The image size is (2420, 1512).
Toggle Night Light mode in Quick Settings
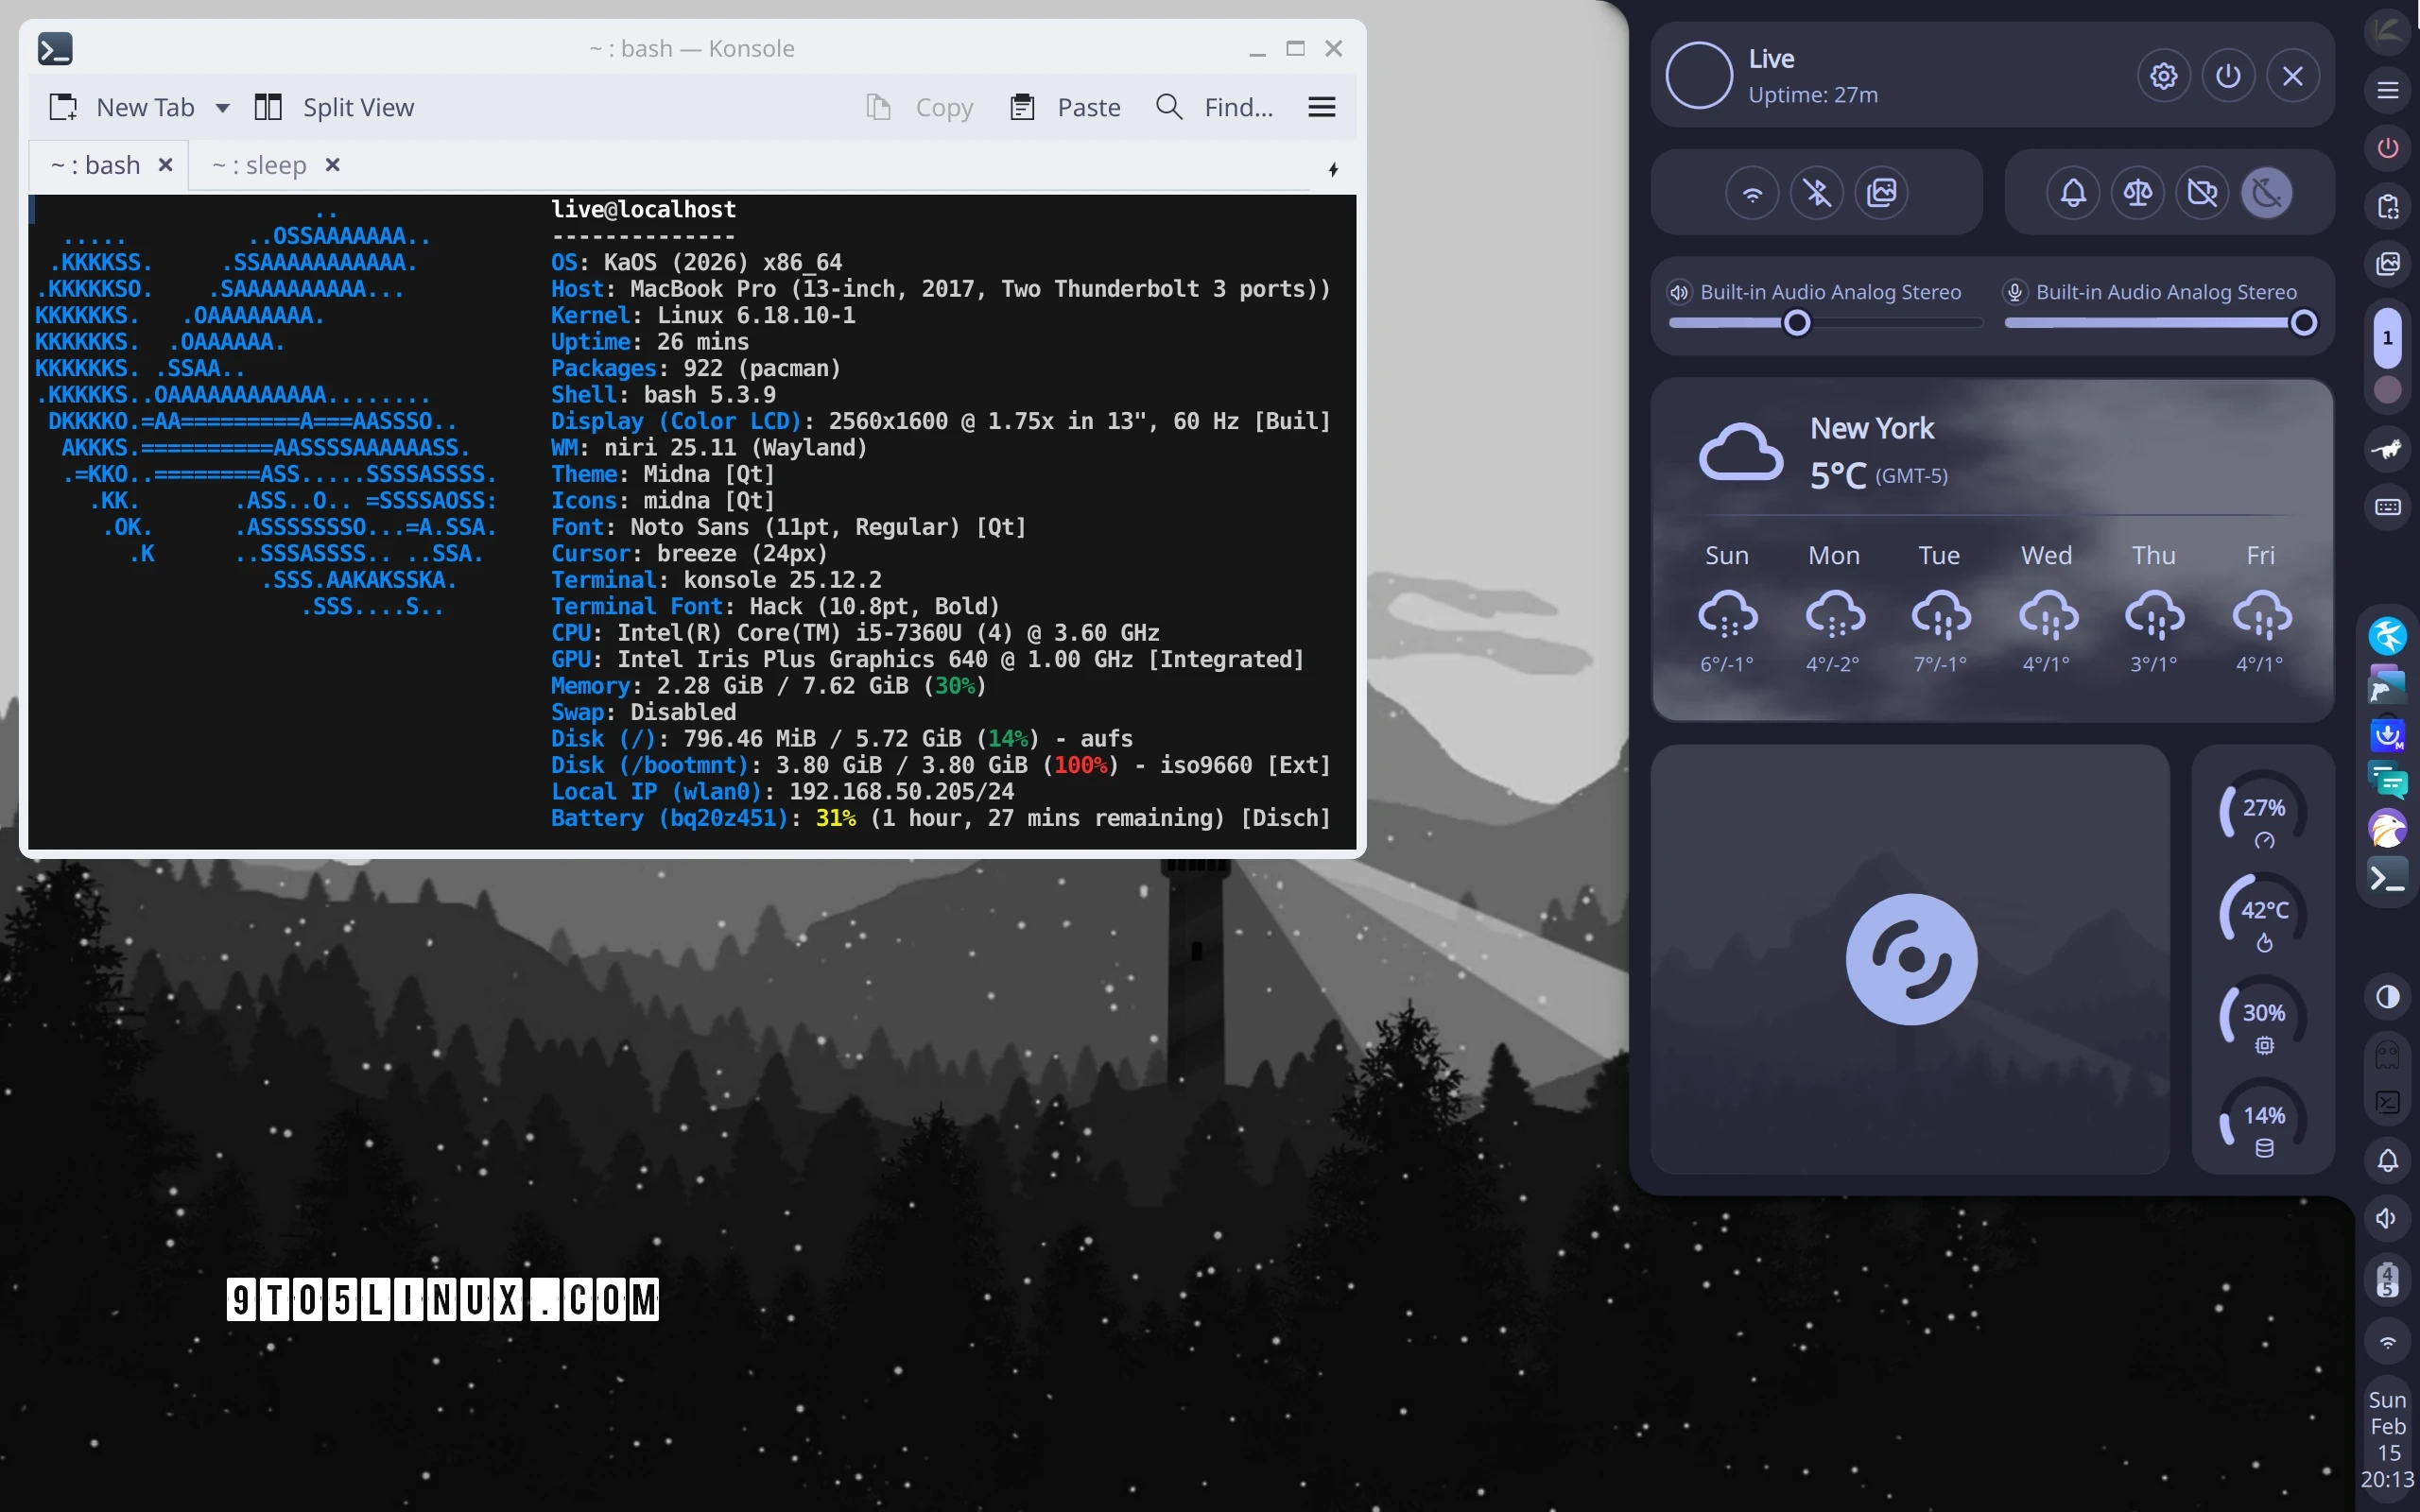pyautogui.click(x=2266, y=192)
